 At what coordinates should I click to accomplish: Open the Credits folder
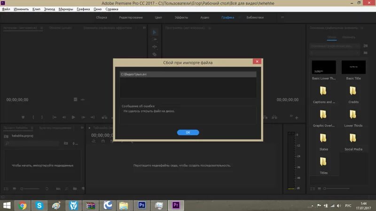tap(353, 91)
